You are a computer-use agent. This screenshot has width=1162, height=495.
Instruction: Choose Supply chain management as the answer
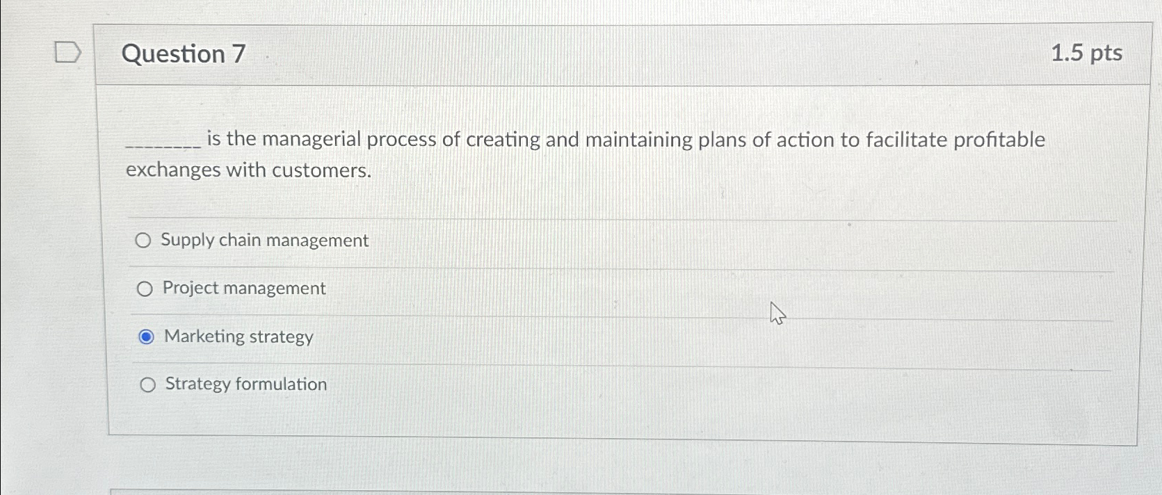tap(145, 241)
